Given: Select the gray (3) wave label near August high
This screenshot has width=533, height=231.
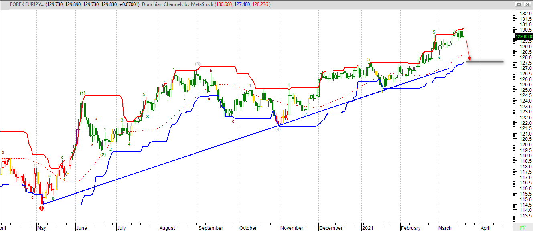Looking at the screenshot, I should tap(197, 64).
